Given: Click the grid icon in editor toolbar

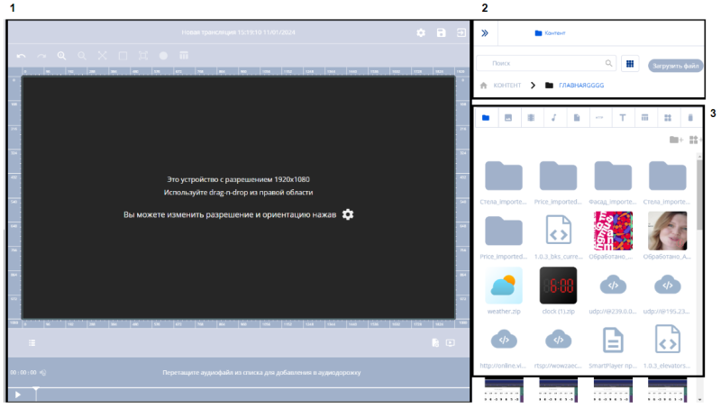Looking at the screenshot, I should [x=184, y=56].
